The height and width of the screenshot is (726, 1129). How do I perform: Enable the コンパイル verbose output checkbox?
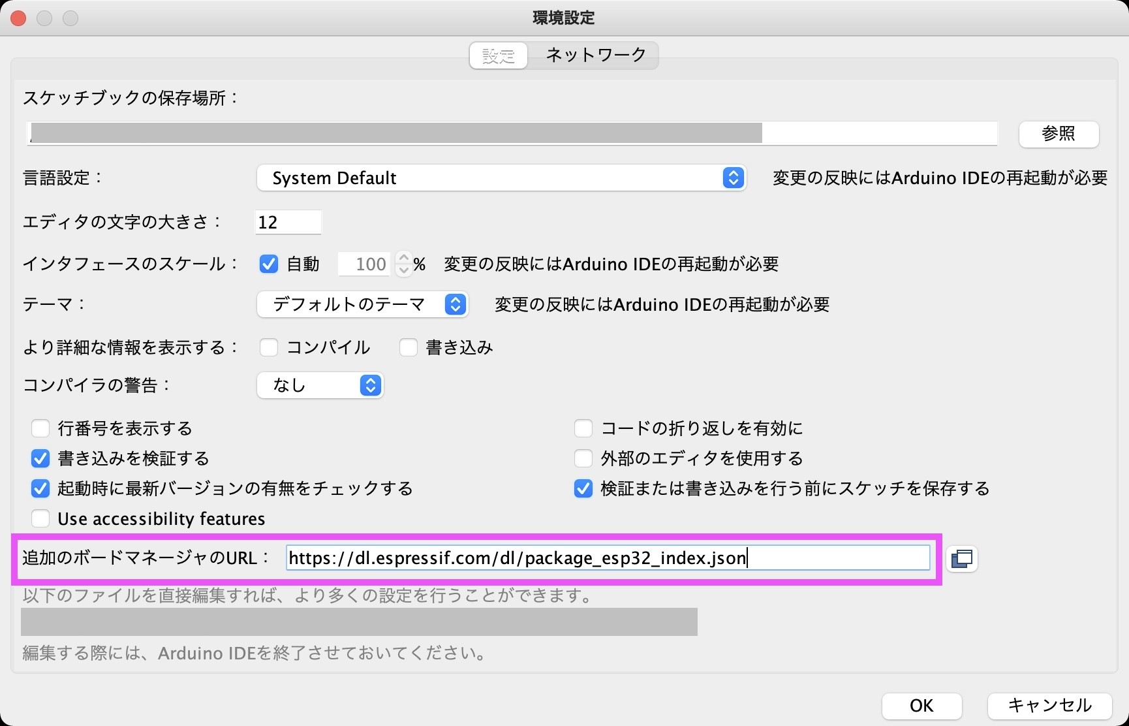pos(268,347)
